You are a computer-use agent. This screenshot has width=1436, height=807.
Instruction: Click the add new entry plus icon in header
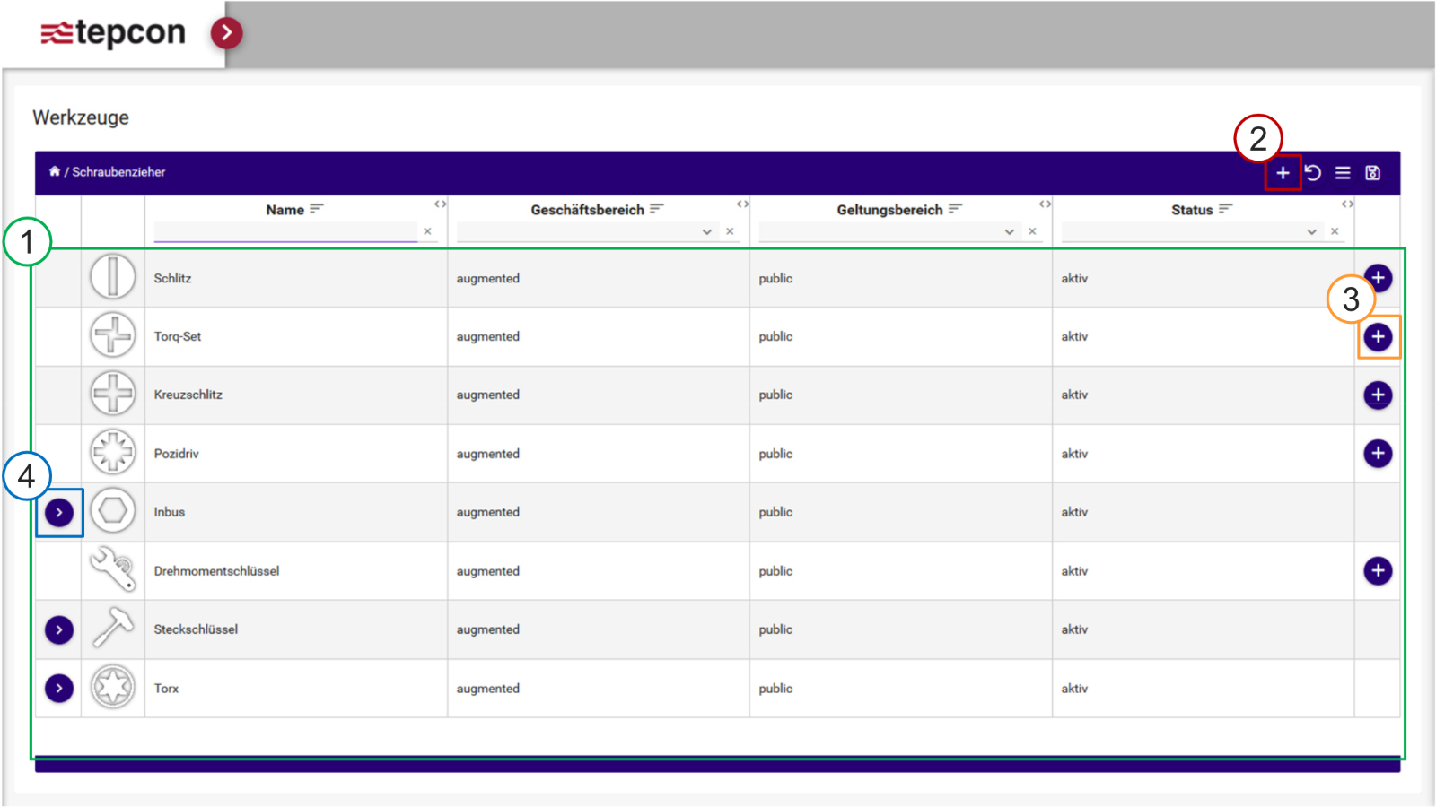tap(1283, 173)
